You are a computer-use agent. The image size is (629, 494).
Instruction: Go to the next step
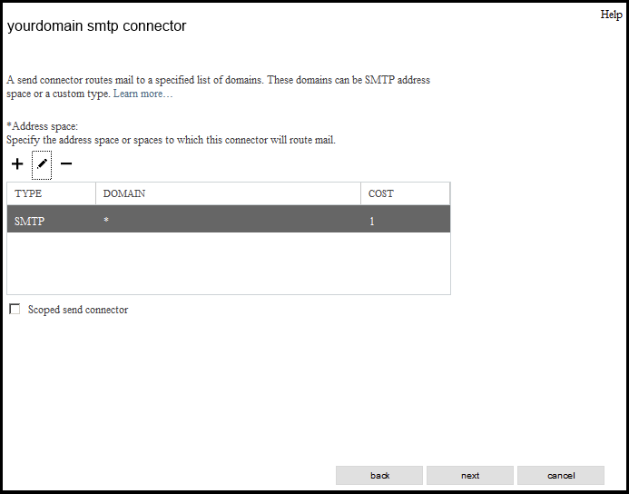click(470, 476)
